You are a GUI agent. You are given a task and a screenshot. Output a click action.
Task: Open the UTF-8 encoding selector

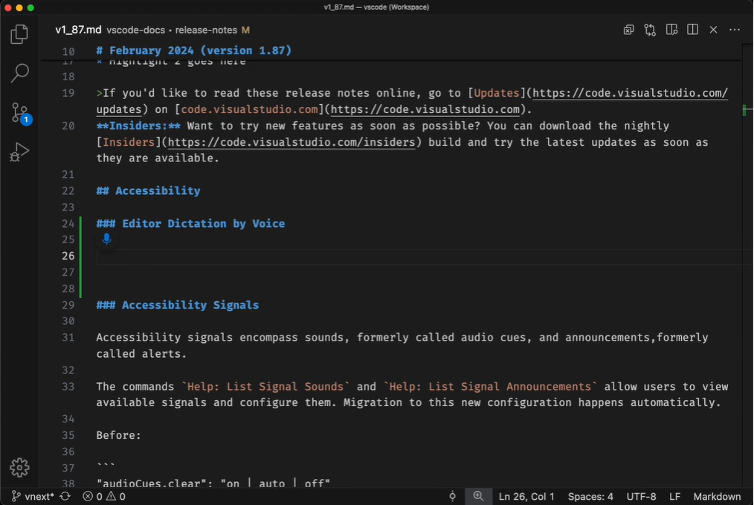click(641, 496)
